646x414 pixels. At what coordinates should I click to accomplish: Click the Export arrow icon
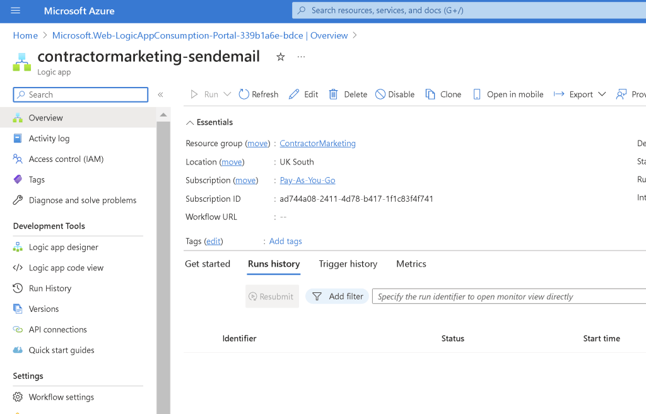point(559,95)
